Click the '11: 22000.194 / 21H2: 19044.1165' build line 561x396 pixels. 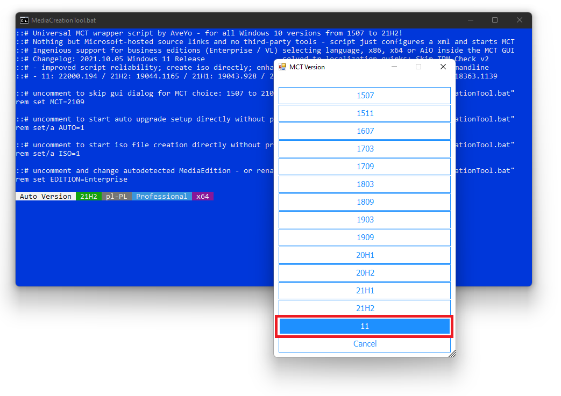pyautogui.click(x=145, y=76)
